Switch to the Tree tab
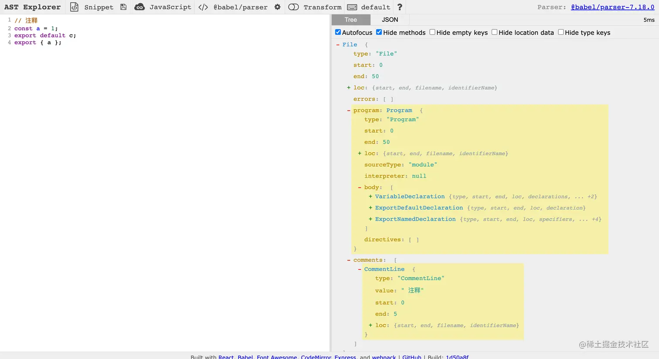 pos(351,20)
